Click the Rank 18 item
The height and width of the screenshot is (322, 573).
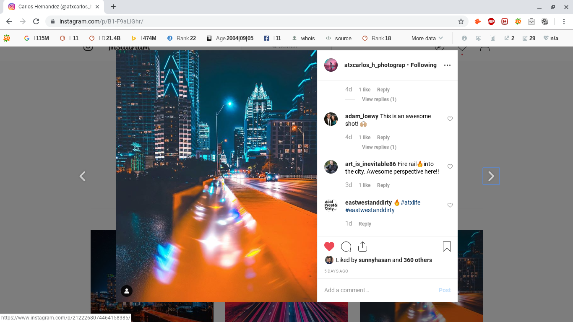(377, 38)
